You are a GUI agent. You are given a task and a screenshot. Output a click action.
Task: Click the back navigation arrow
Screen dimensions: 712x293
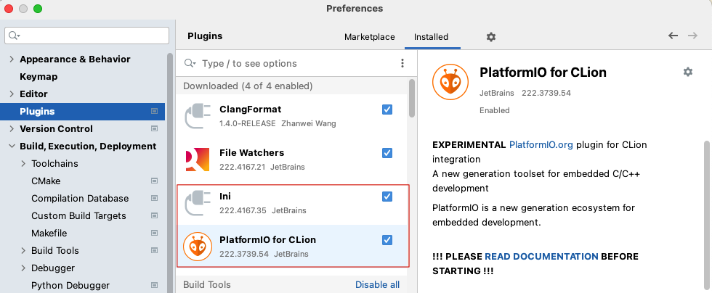[x=673, y=36]
